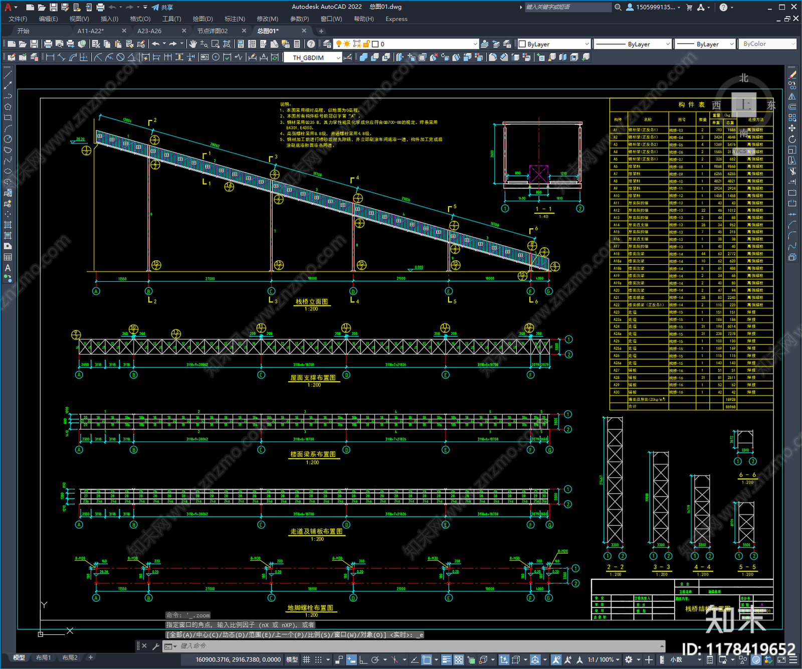The width and height of the screenshot is (802, 669).
Task: Open Autodesk App Store cart icon
Action: [689, 7]
